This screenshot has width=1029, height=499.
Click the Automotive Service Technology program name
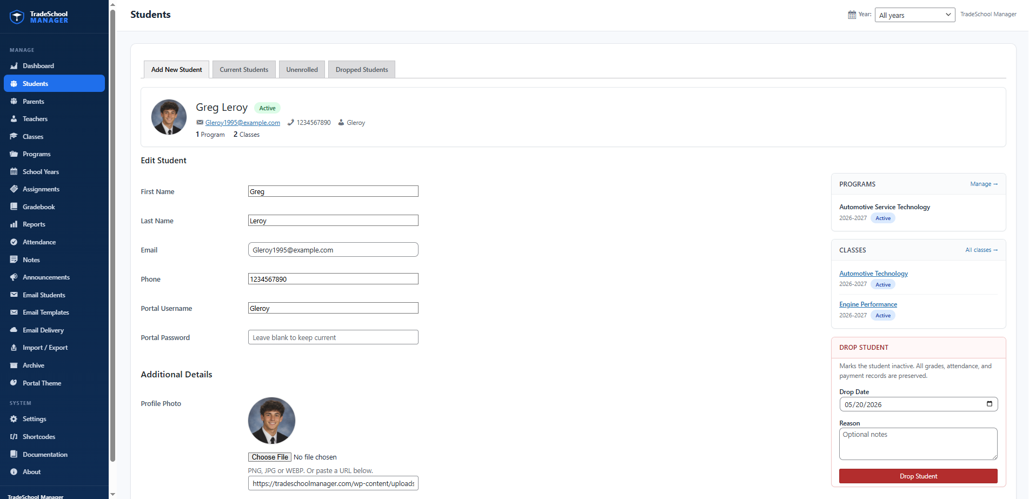click(885, 207)
